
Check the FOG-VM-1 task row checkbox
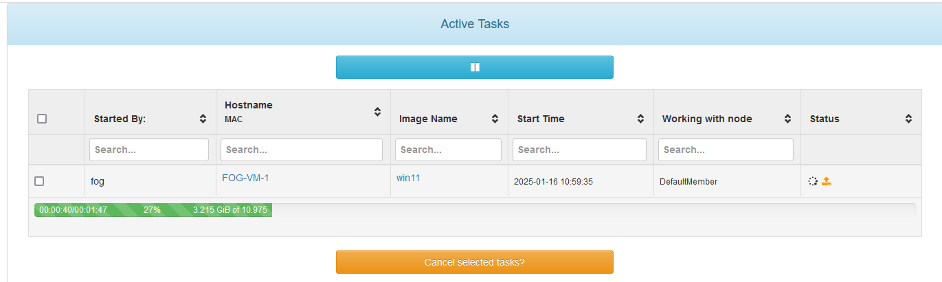tap(39, 181)
